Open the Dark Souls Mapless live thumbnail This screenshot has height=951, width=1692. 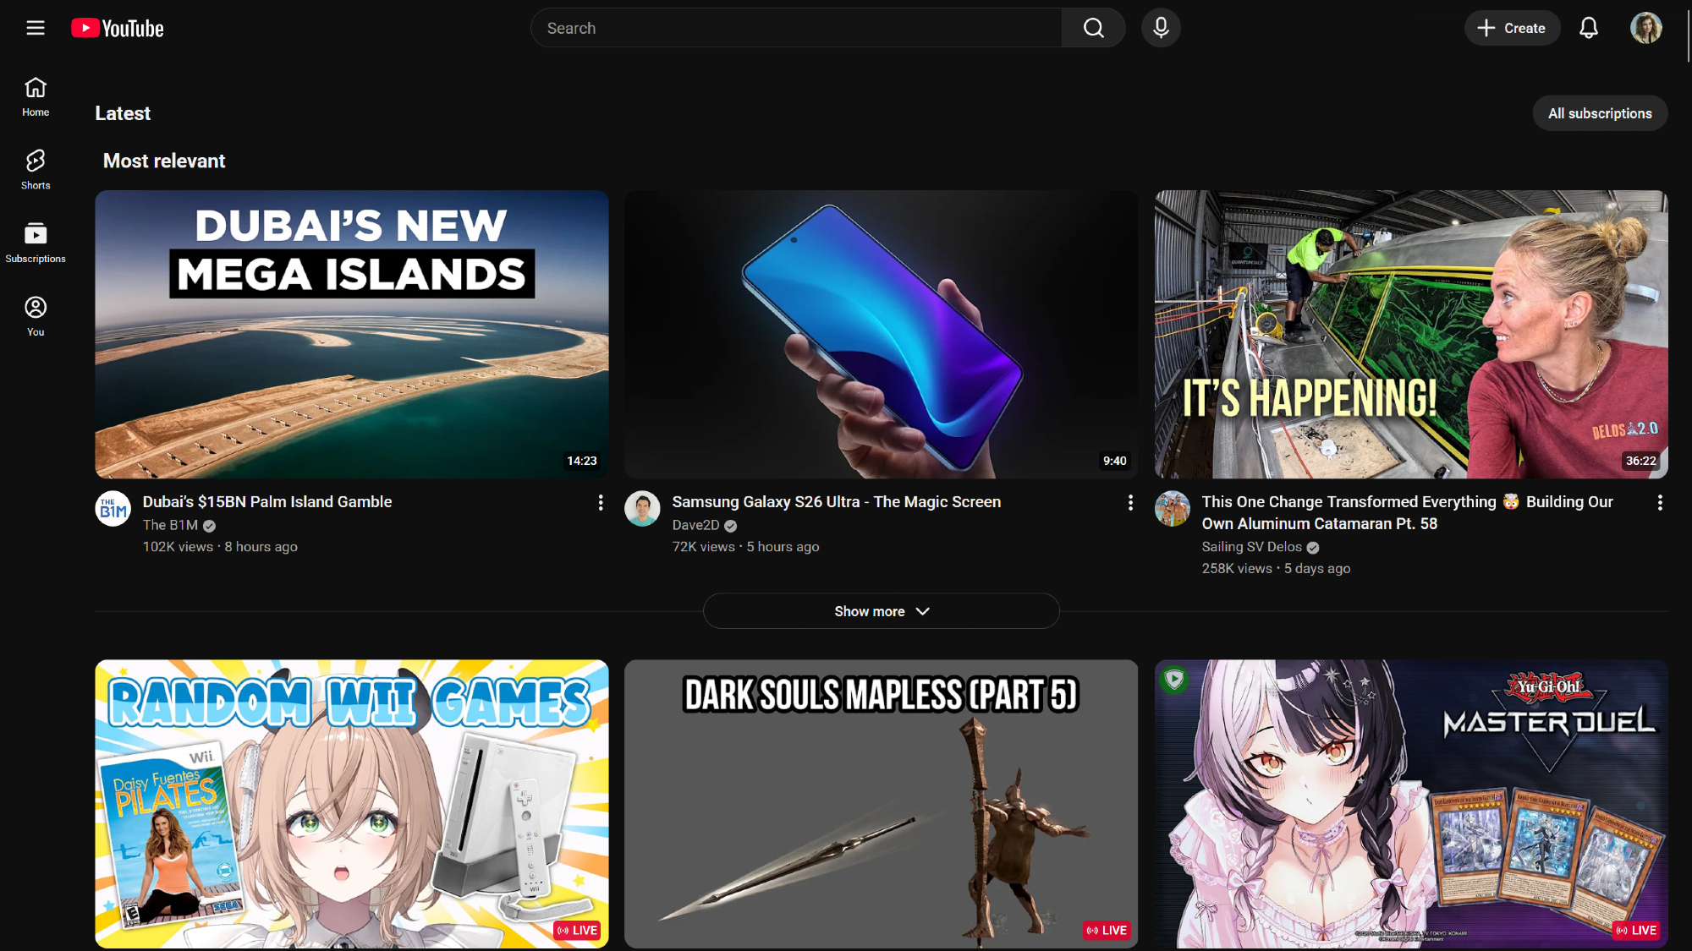[x=881, y=803]
